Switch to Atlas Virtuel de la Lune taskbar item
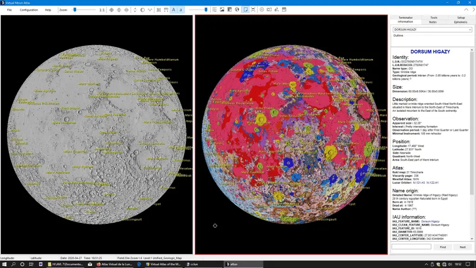Image resolution: width=476 pixels, height=268 pixels. 114,264
